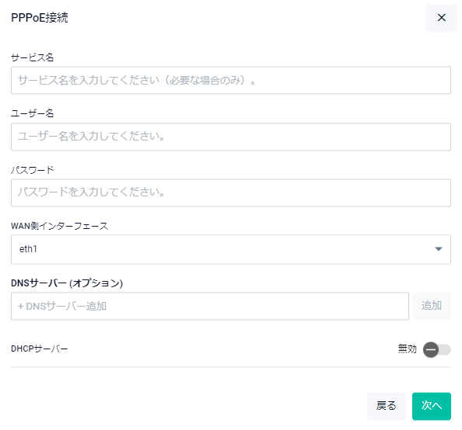Select the パスワード input field

point(231,192)
